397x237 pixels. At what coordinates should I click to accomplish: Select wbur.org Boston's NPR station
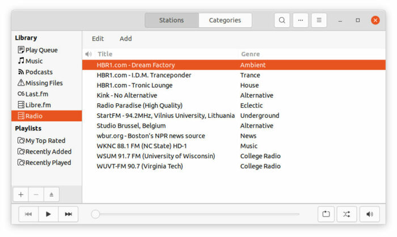234,136
